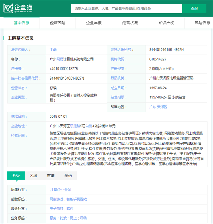Open the 广东 天河区 region link
The width and height of the screenshot is (213, 224).
tap(158, 107)
